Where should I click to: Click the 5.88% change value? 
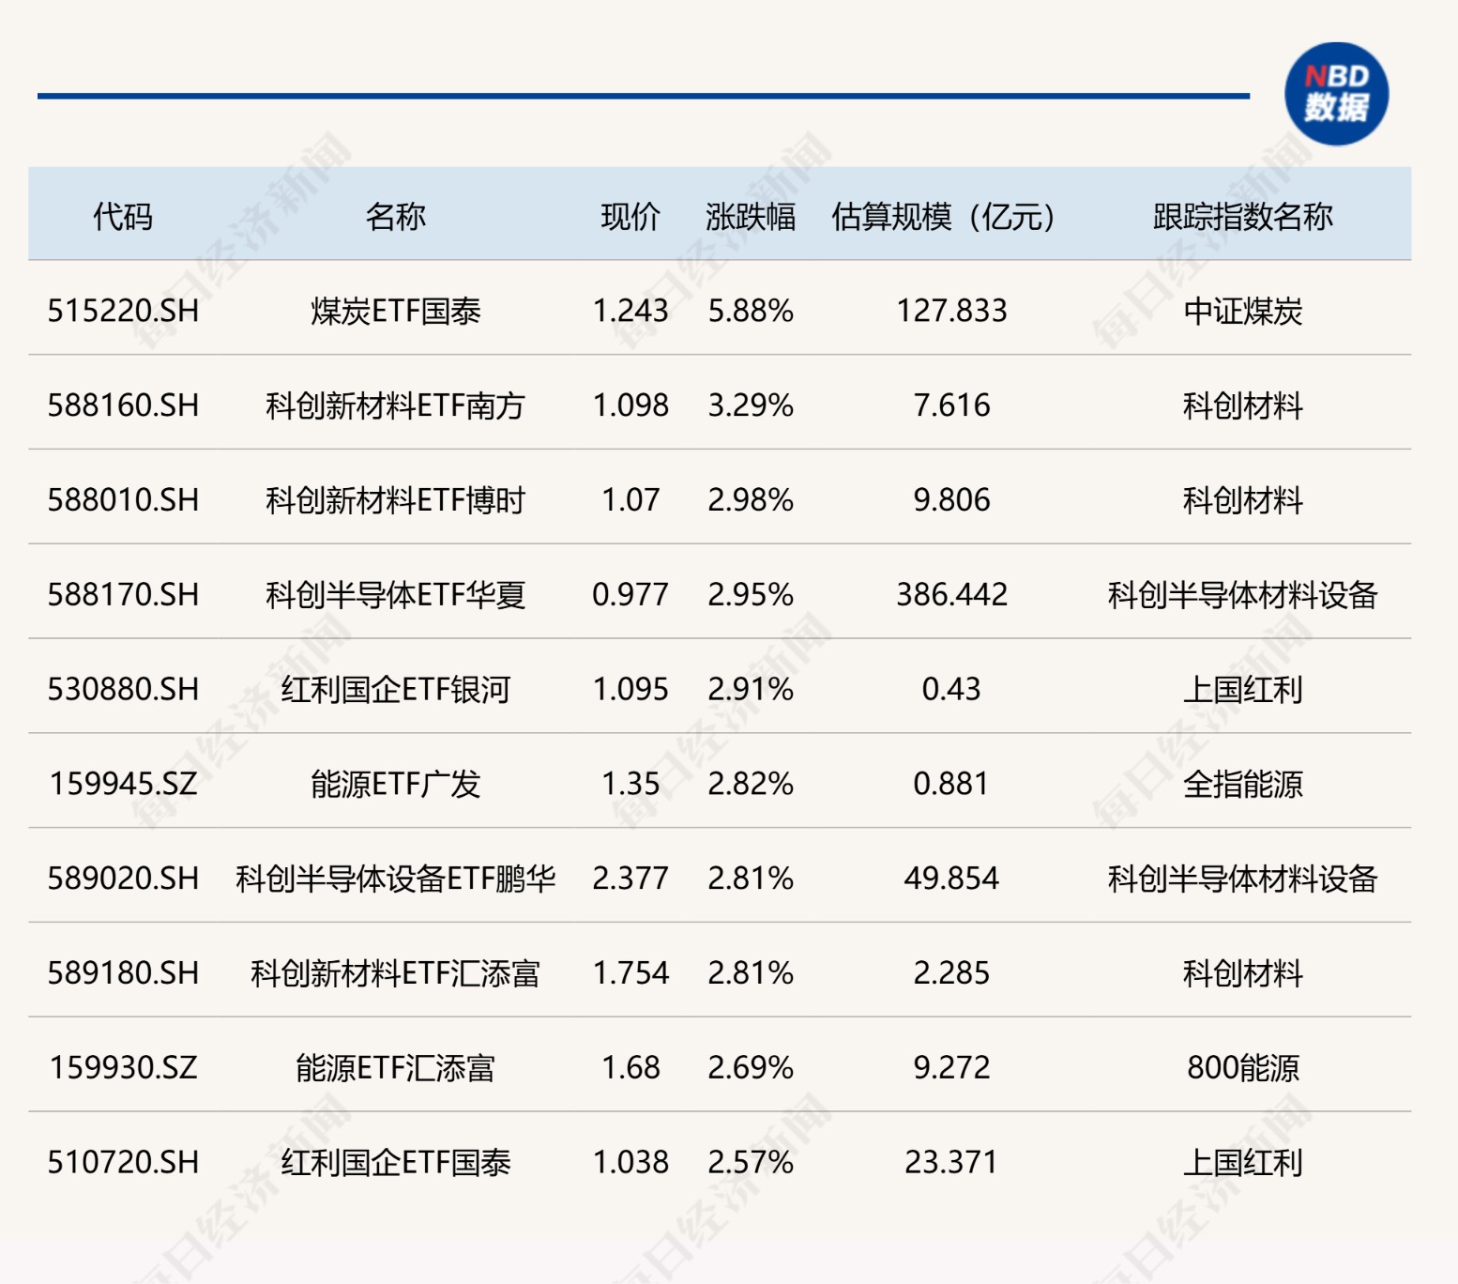click(x=751, y=311)
